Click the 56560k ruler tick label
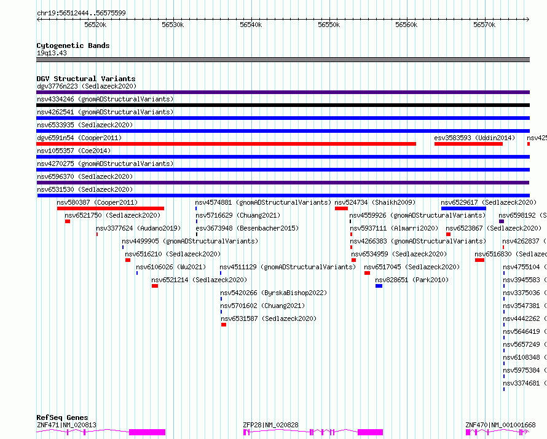547x439 pixels. pos(406,25)
